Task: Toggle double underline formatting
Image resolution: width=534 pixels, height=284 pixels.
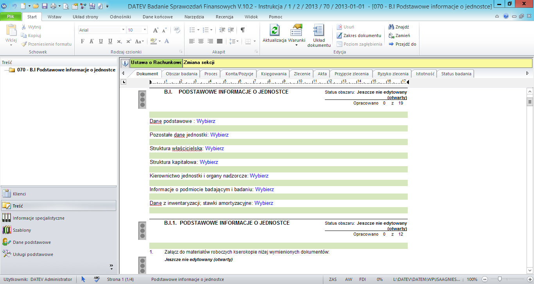Action: click(x=110, y=41)
